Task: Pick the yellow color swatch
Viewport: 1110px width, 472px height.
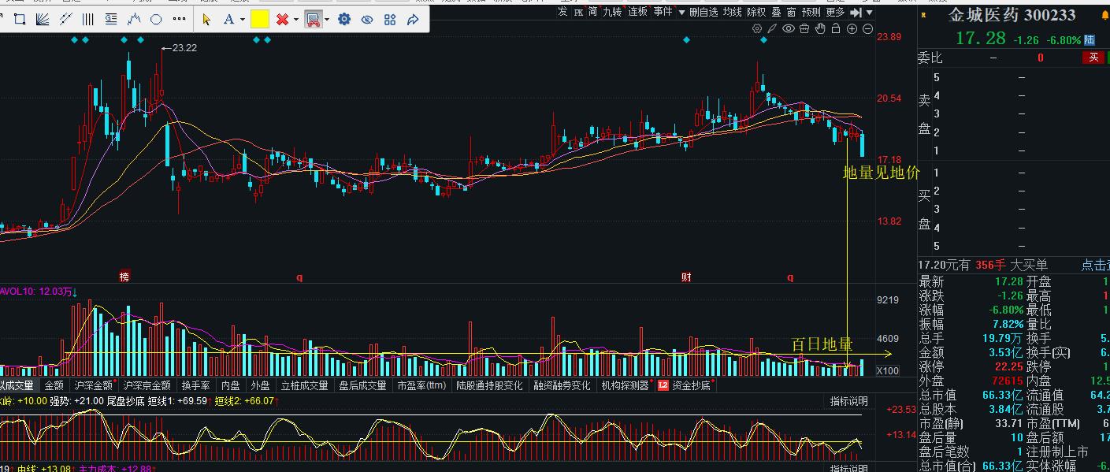Action: click(x=260, y=19)
